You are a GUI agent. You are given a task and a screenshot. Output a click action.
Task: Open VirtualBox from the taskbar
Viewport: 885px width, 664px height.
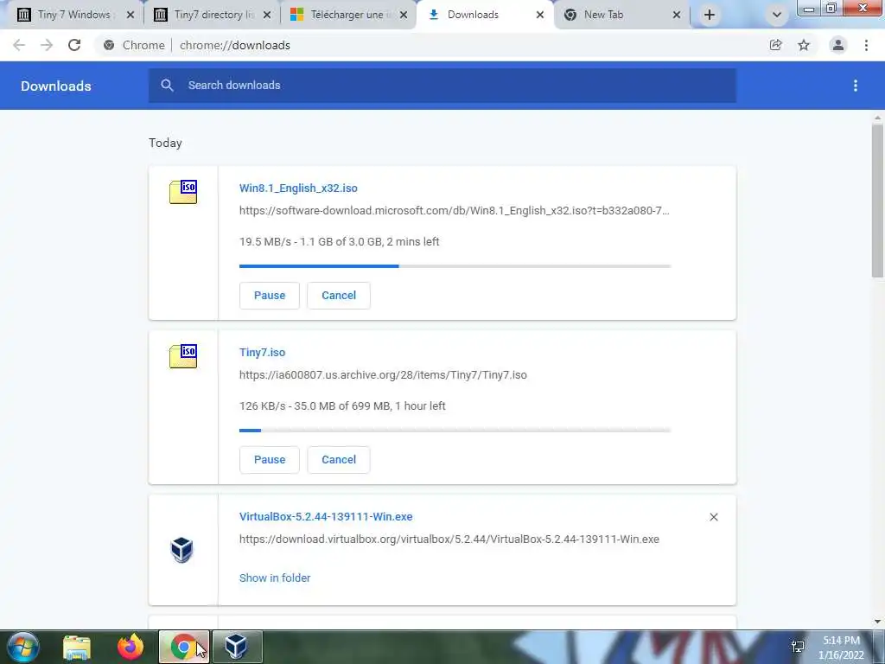[237, 647]
